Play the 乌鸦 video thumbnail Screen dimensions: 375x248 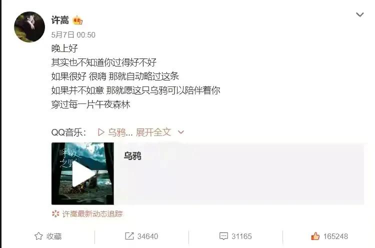[82, 173]
